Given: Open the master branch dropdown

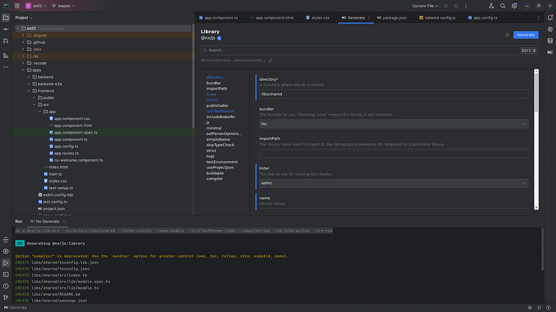Looking at the screenshot, I should coord(64,5).
